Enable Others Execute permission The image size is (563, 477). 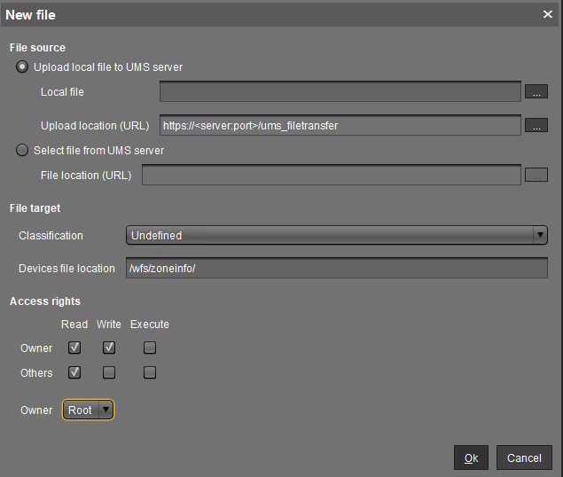150,372
